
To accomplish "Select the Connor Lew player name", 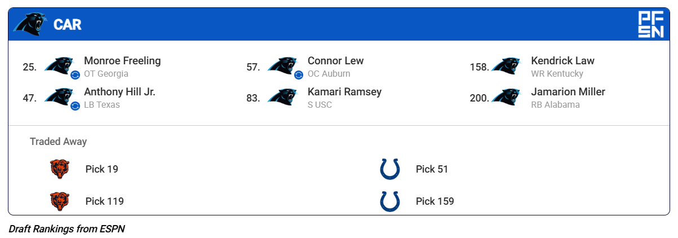I will click(335, 61).
